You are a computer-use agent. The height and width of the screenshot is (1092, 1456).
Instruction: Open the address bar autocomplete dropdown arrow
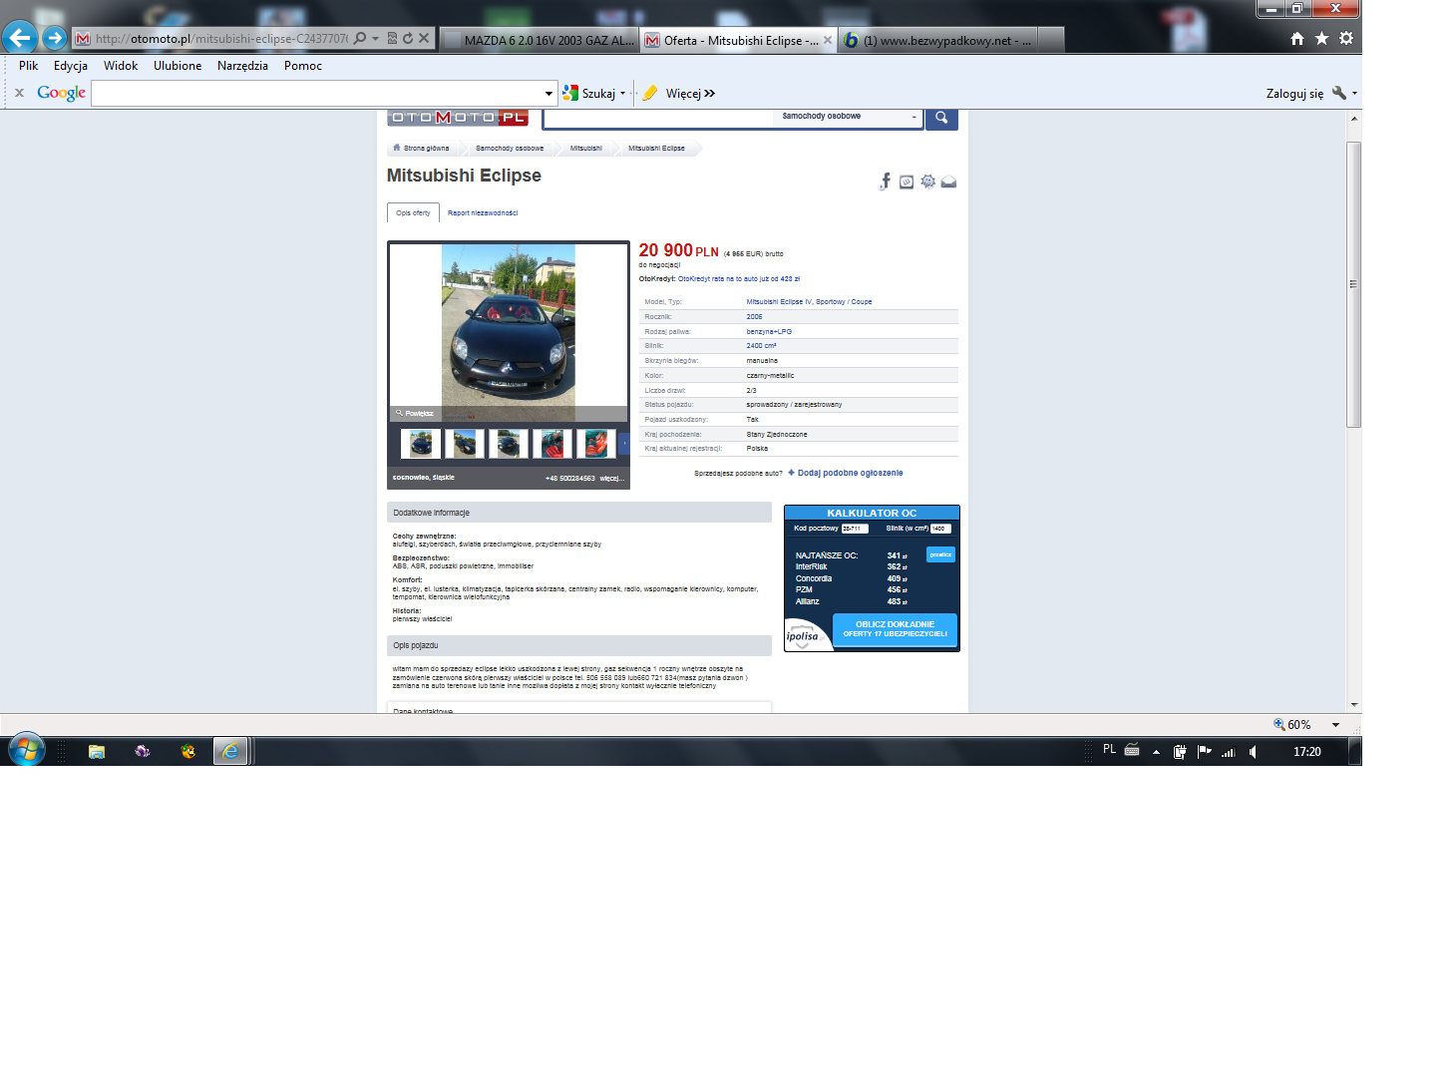click(375, 38)
